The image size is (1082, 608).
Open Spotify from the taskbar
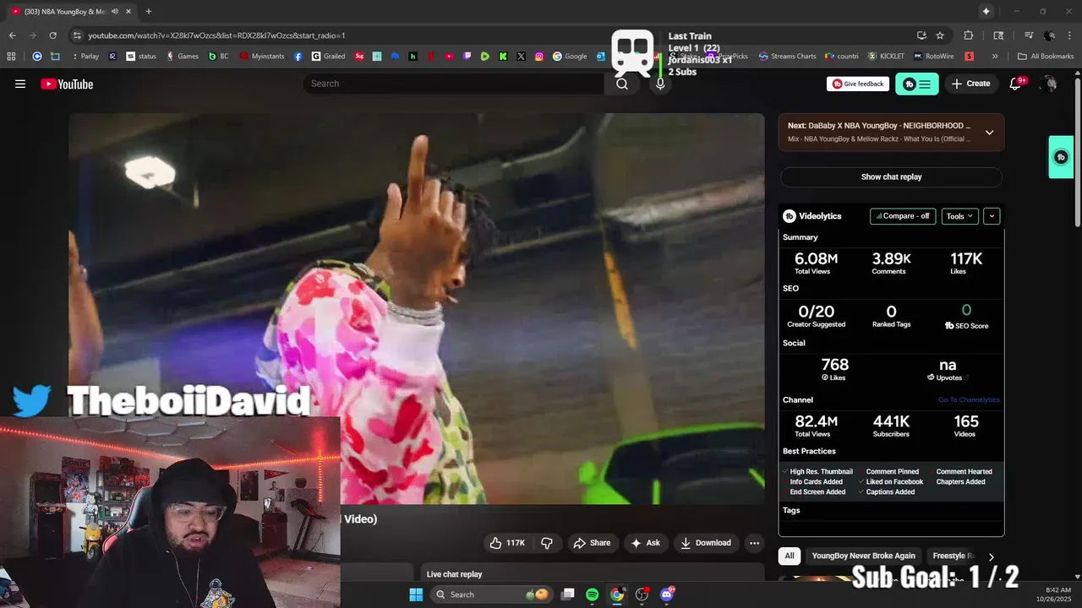593,594
